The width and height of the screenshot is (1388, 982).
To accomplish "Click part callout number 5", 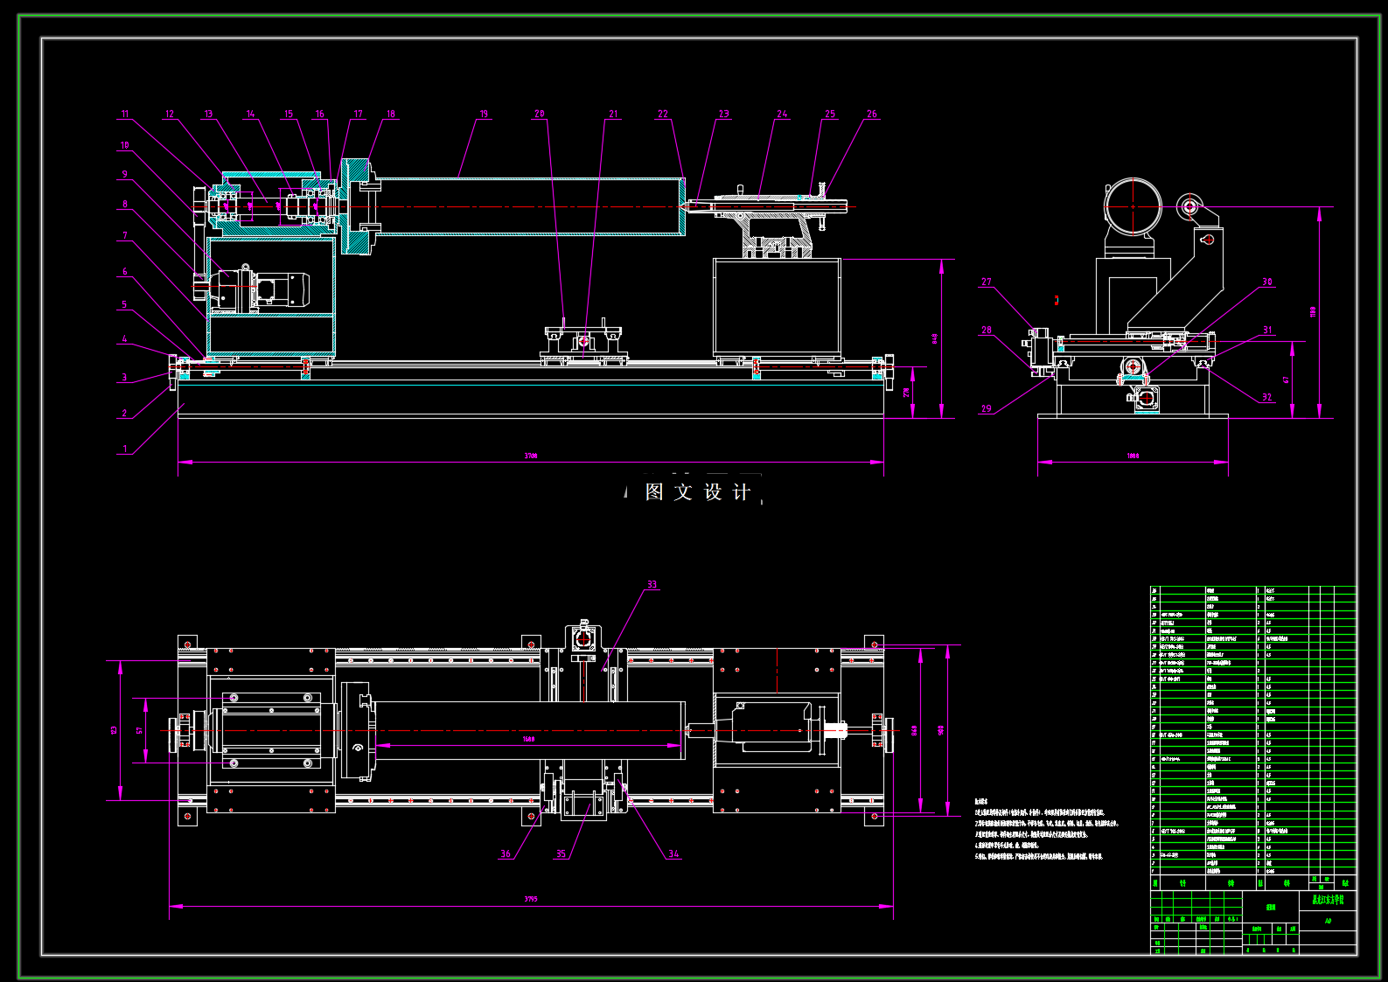I will (x=124, y=305).
